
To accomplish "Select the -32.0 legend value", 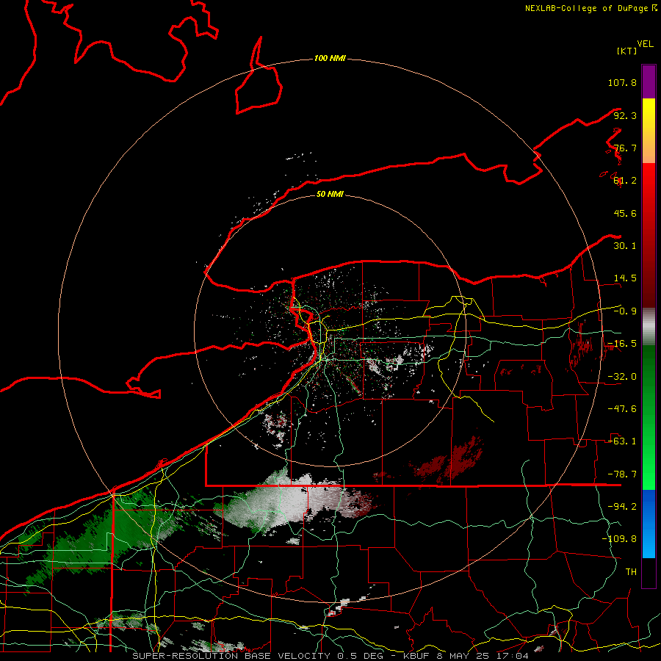I will (622, 377).
